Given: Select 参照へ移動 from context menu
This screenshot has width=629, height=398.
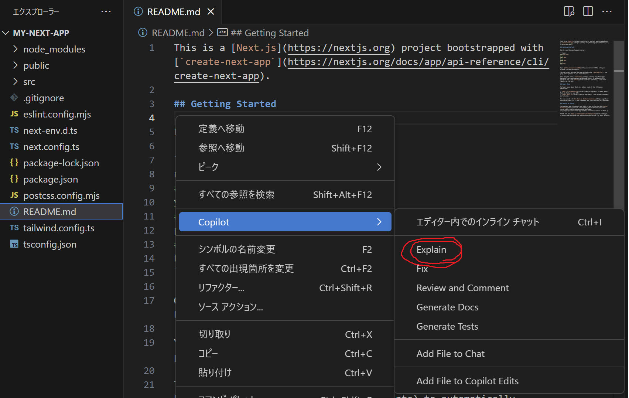Looking at the screenshot, I should pyautogui.click(x=285, y=148).
